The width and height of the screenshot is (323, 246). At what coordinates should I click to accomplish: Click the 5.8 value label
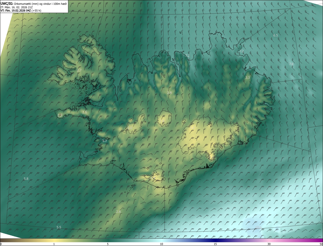click(x=26, y=179)
